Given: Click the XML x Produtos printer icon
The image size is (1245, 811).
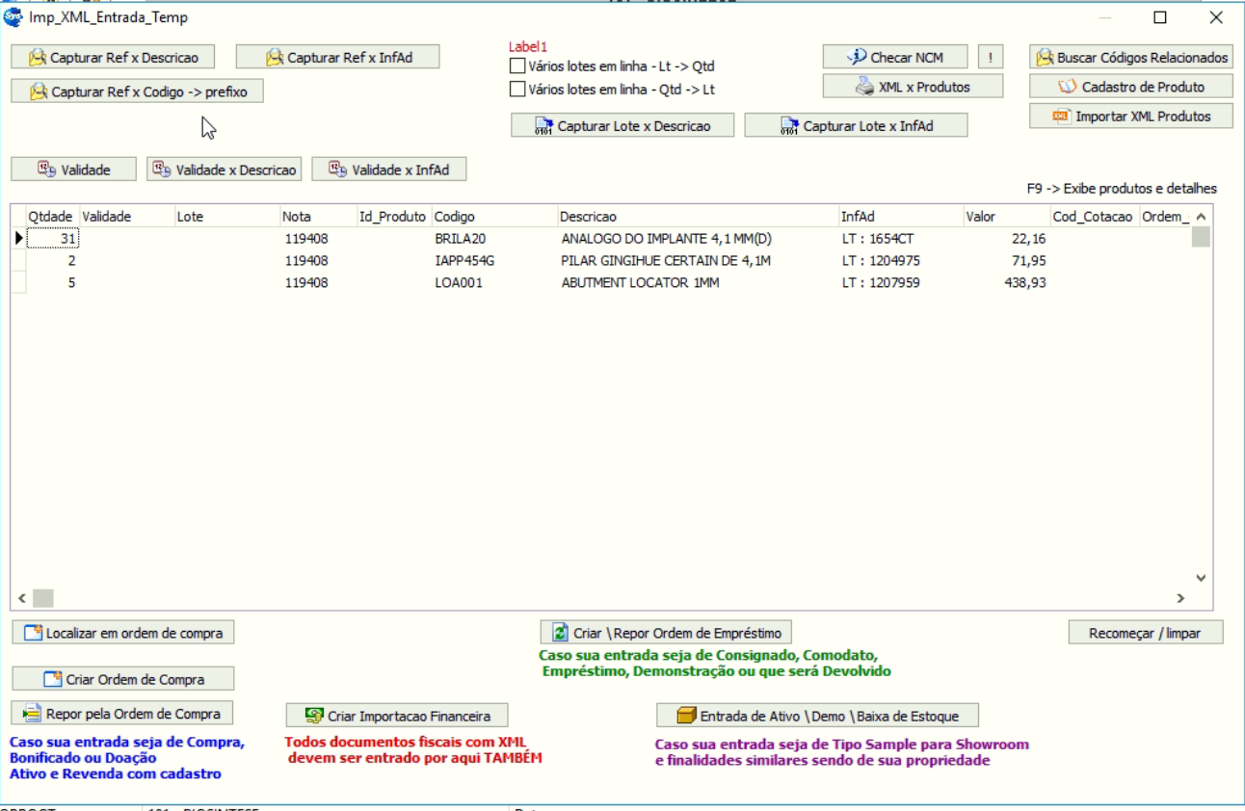Looking at the screenshot, I should pos(864,87).
